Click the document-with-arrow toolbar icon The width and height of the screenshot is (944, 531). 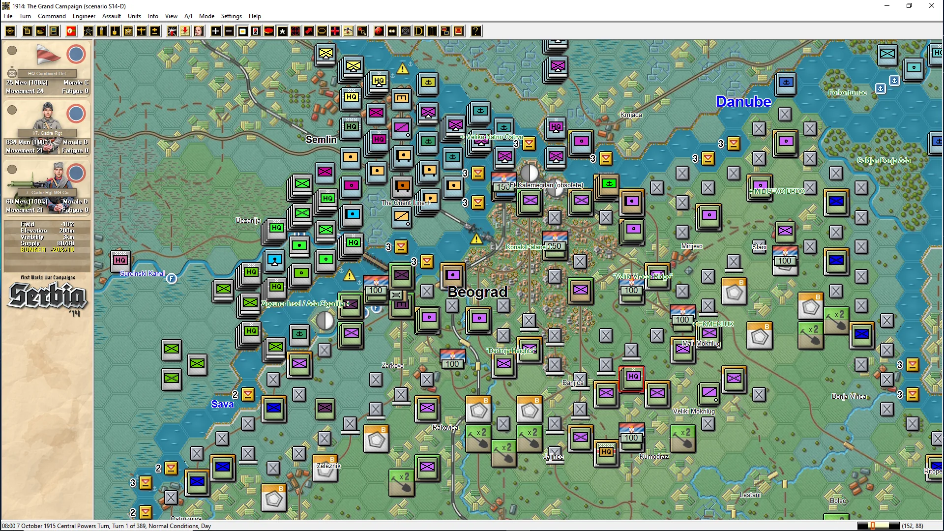[28, 31]
